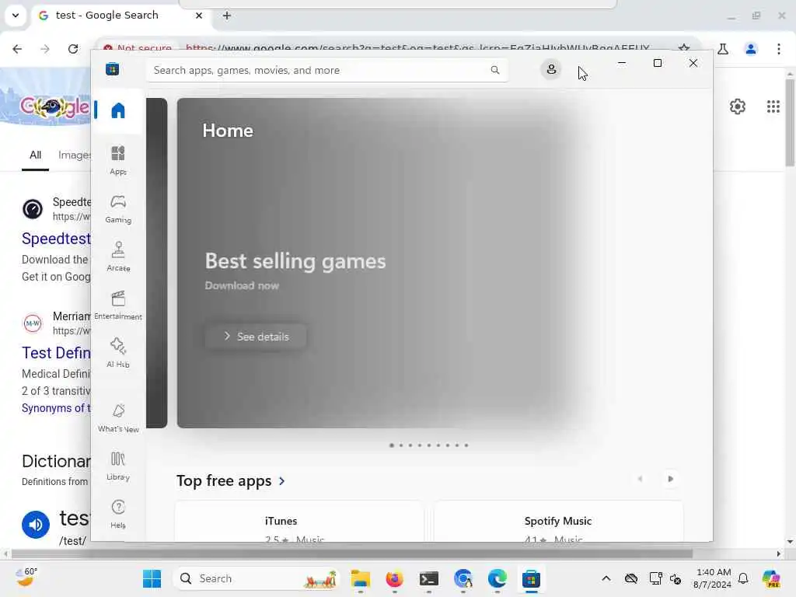Open File Explorer from taskbar
Screen dimensions: 796x597
[x=361, y=578]
